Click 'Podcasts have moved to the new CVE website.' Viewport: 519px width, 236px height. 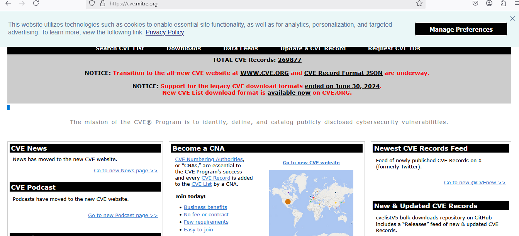coord(71,199)
